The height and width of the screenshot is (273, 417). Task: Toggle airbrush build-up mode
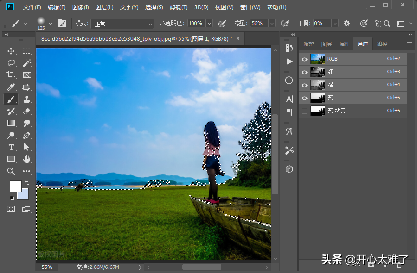(284, 24)
